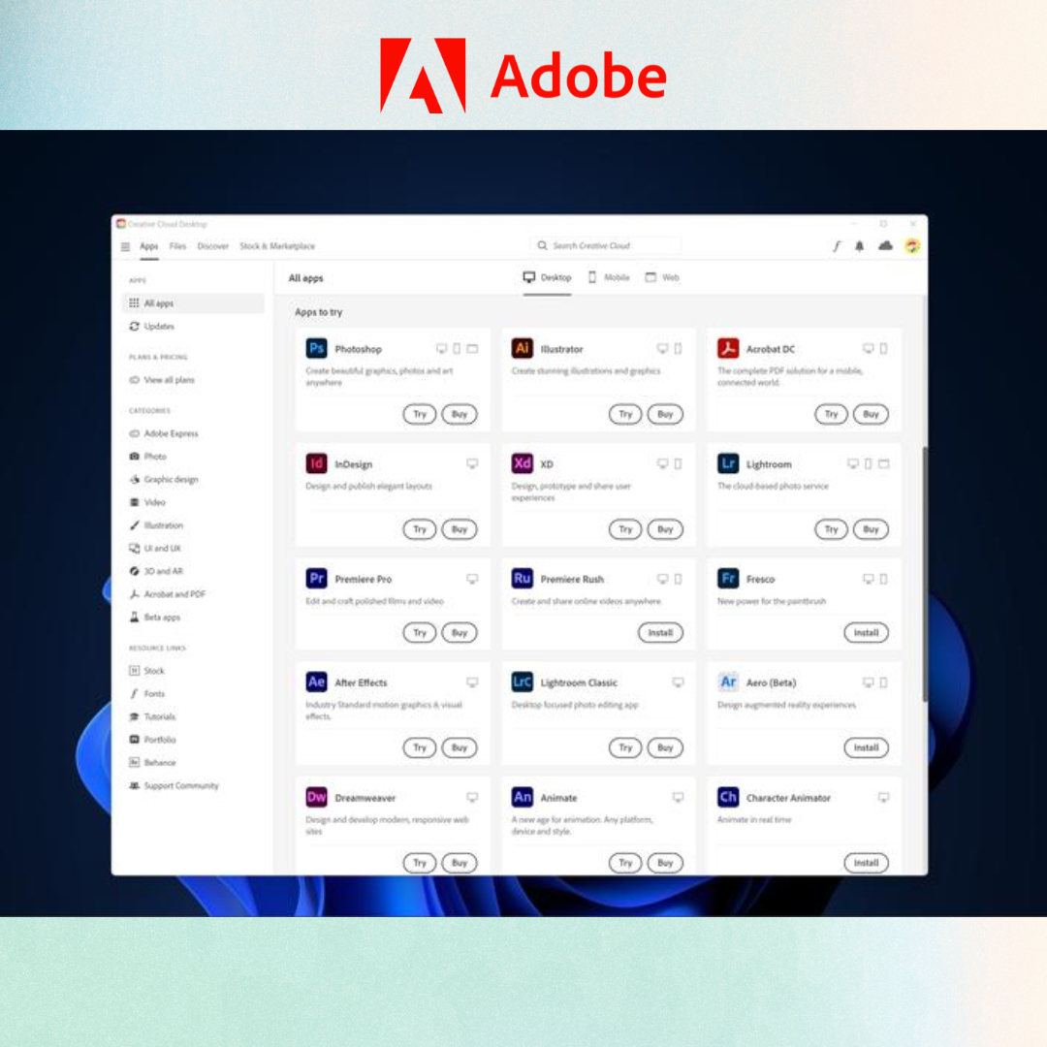The image size is (1047, 1047).
Task: Switch to the Mobile apps tab
Action: click(609, 277)
